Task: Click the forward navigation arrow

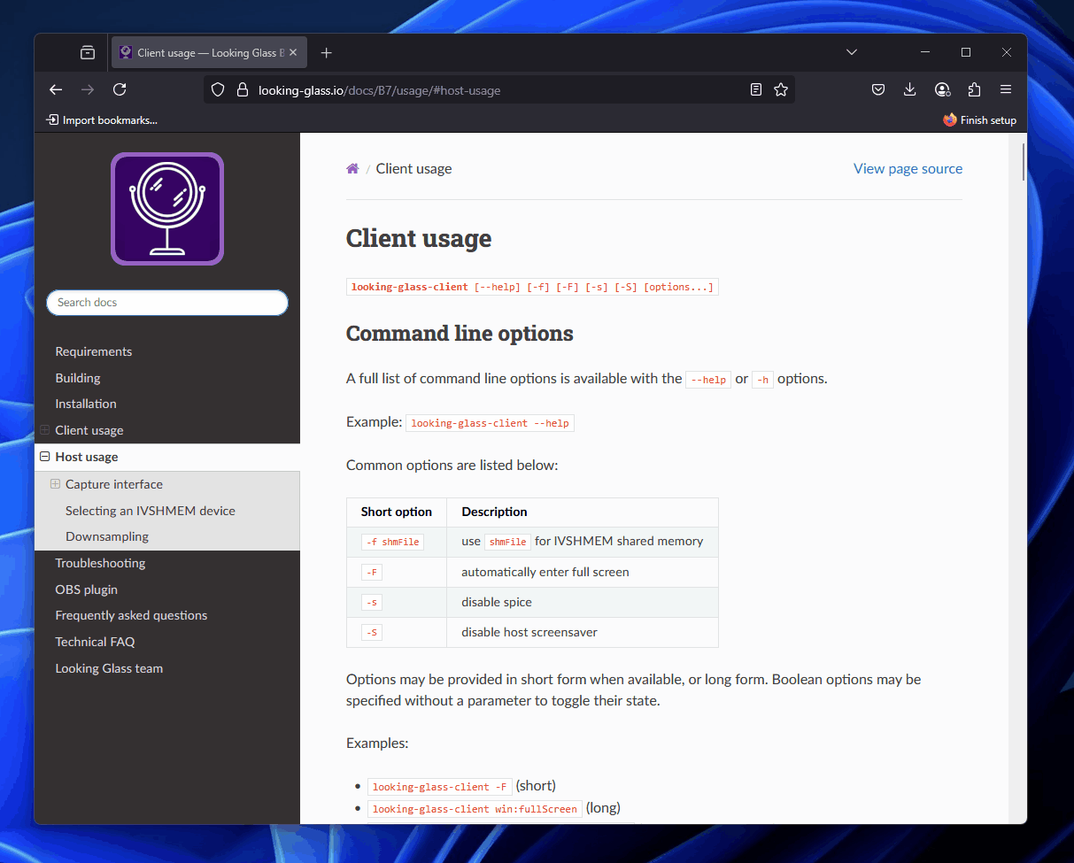Action: tap(88, 89)
